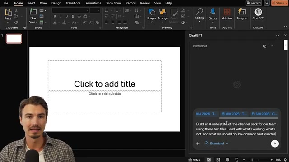This screenshot has height=162, width=289.
Task: Switch to Slide Sorter view
Action: coord(218,160)
